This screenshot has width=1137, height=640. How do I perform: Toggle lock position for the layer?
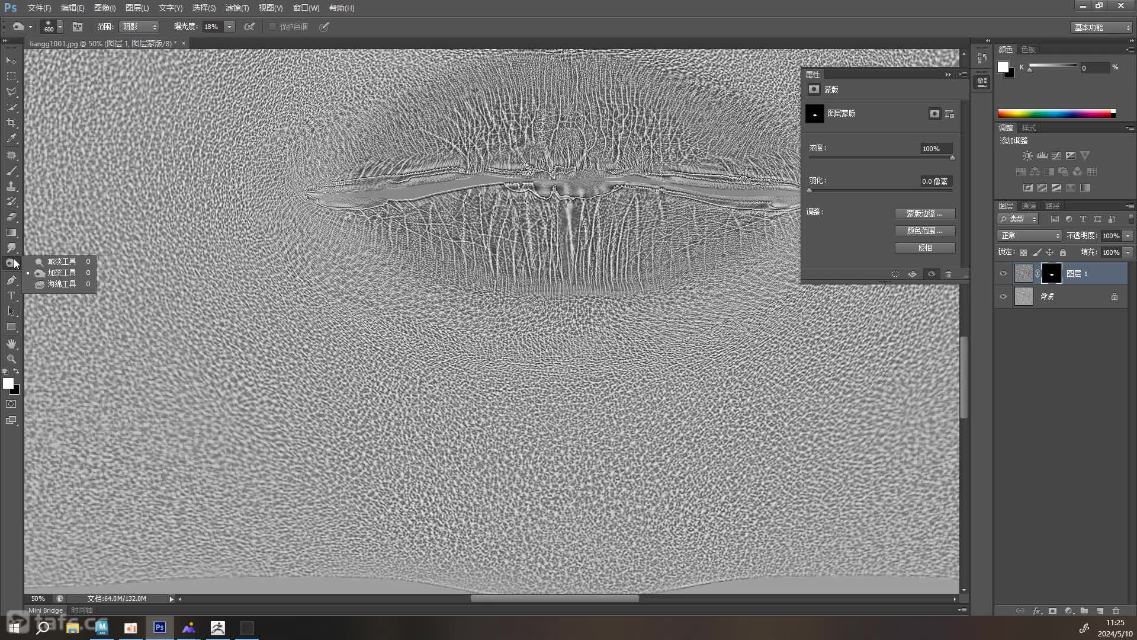pyautogui.click(x=1049, y=252)
